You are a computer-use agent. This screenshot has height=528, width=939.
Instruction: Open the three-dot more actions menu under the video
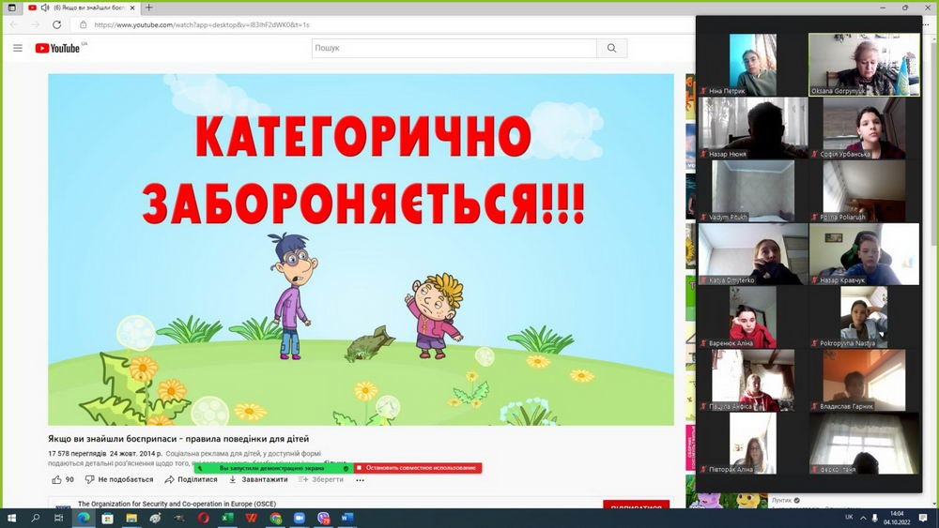(360, 479)
